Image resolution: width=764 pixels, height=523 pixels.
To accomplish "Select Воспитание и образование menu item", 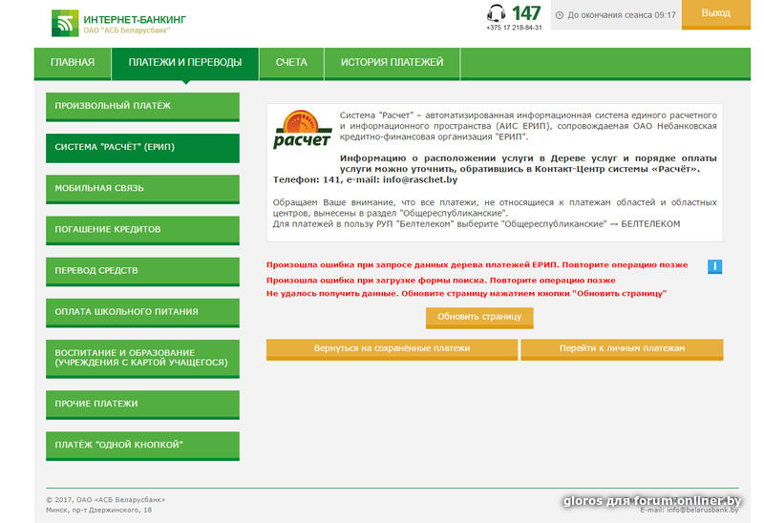I will click(142, 359).
